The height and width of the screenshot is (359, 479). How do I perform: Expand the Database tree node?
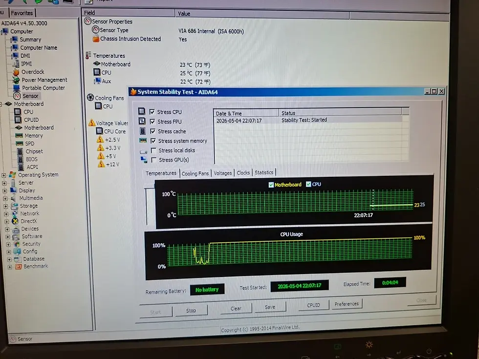9,259
